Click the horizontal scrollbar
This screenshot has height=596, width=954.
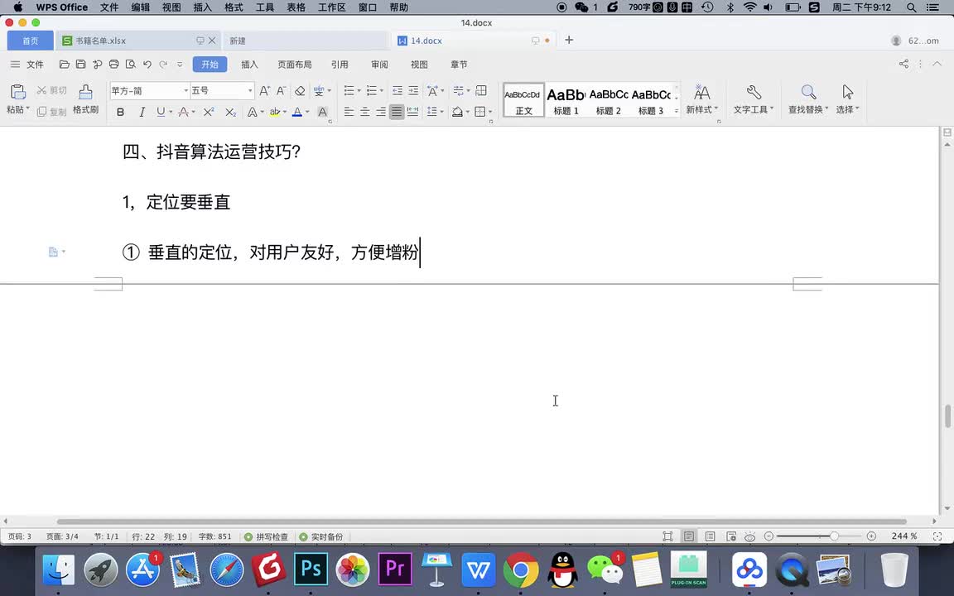(482, 521)
